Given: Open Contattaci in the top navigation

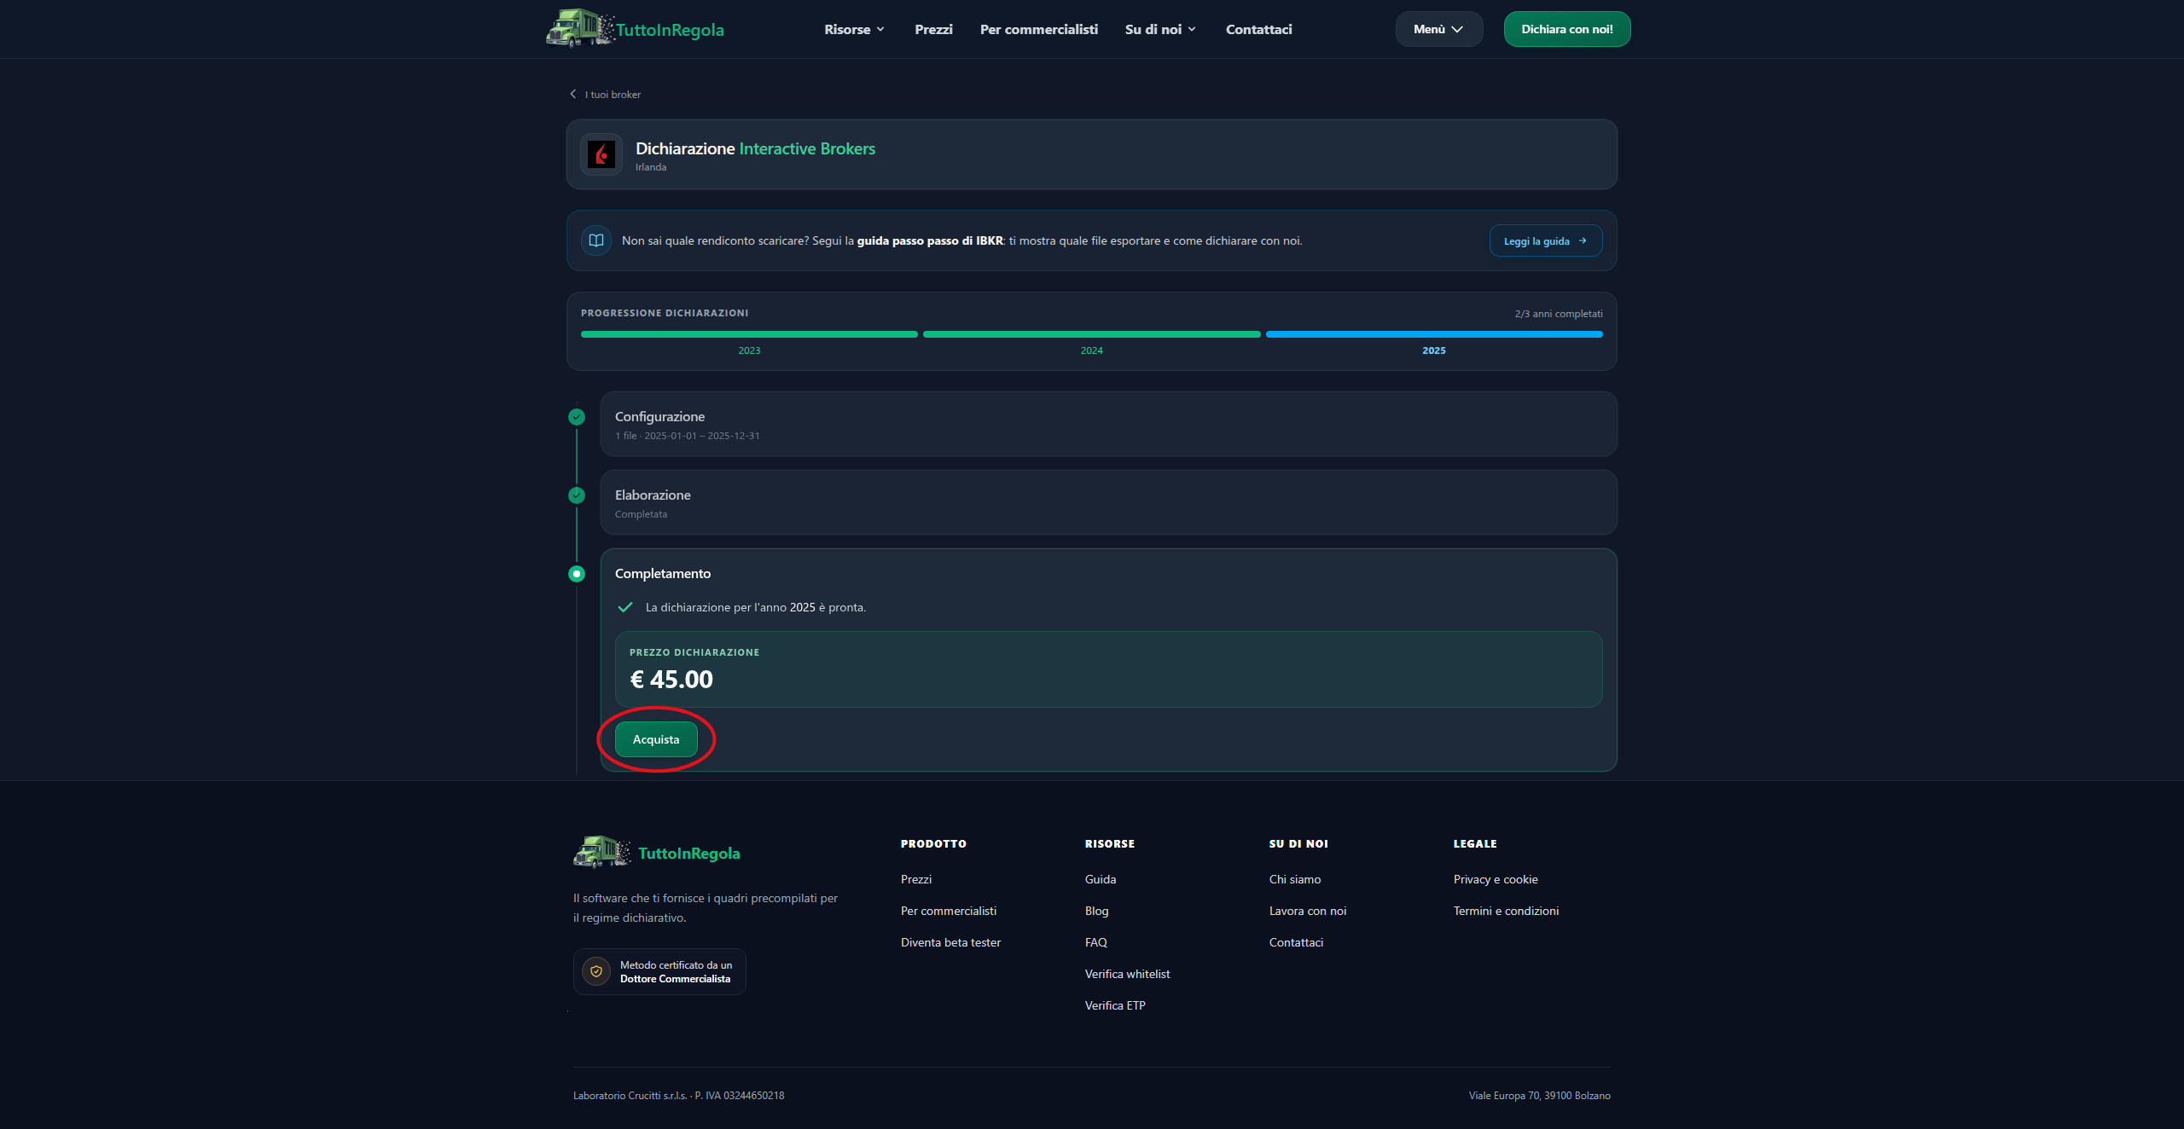Looking at the screenshot, I should pos(1258,29).
